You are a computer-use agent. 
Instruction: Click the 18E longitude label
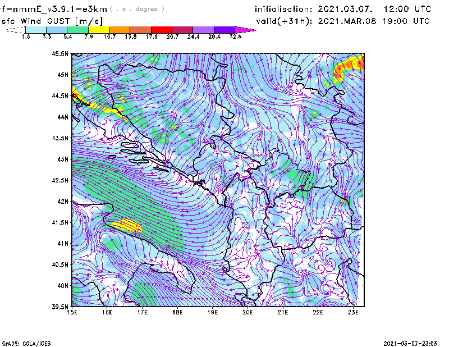177,312
